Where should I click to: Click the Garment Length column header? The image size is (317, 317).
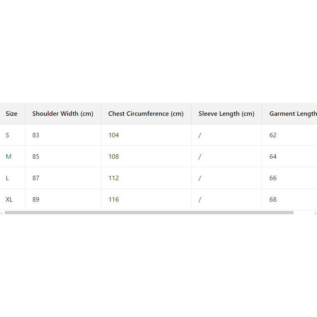(293, 114)
